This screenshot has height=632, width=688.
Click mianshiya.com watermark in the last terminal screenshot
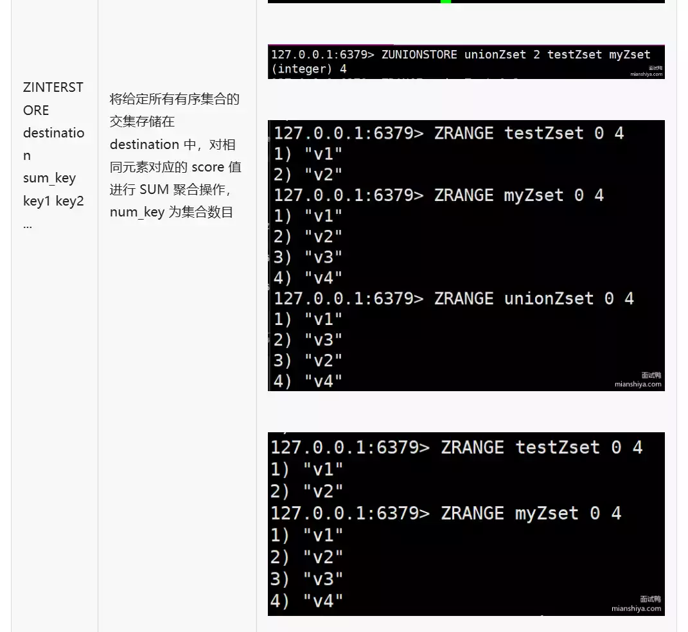coord(636,608)
